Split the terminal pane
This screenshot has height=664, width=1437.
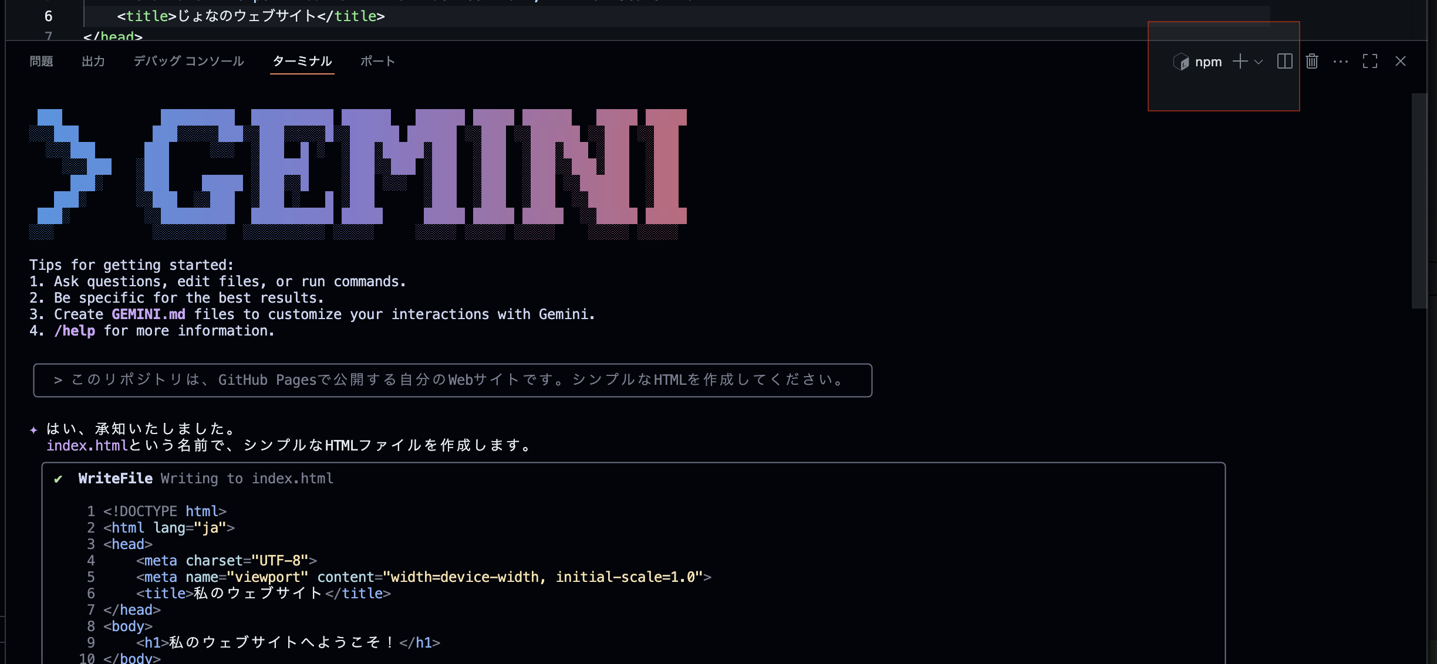point(1284,61)
